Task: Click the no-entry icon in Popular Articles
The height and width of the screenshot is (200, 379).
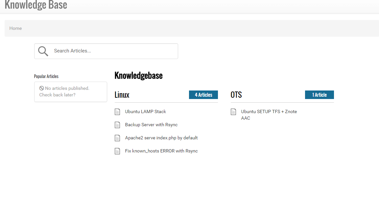Action: coord(41,88)
